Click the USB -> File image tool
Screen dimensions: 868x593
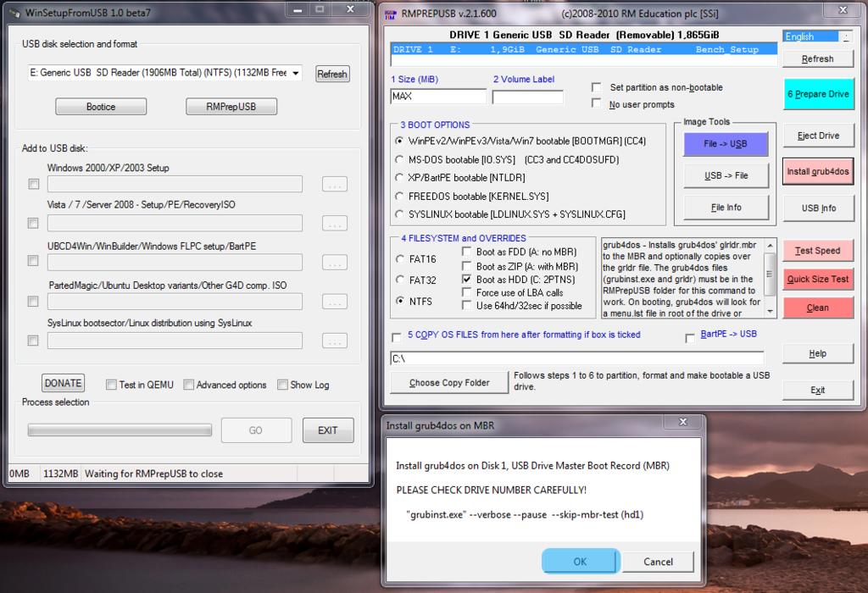[x=726, y=176]
